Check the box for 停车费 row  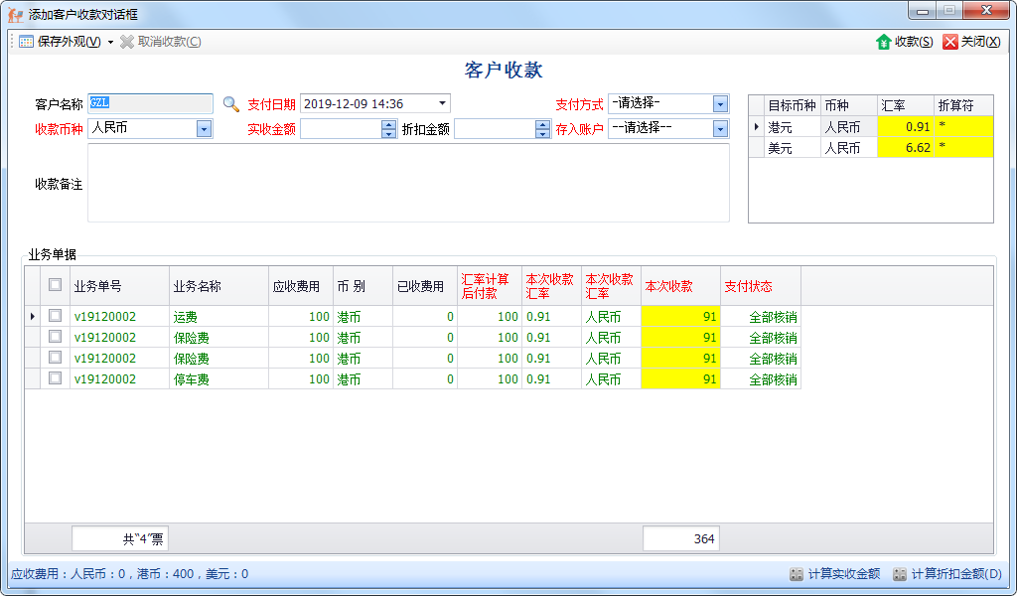tap(56, 378)
